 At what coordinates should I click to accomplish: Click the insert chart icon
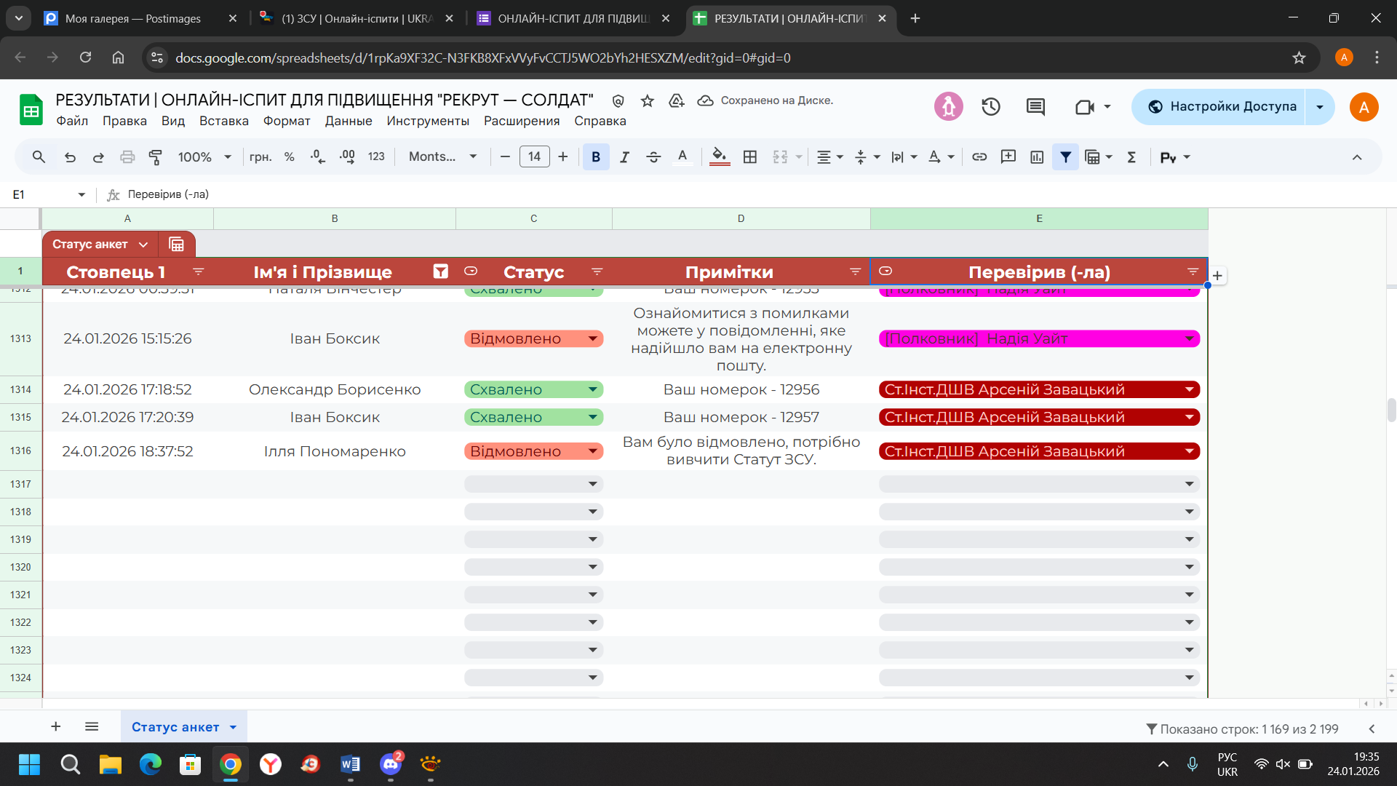[1037, 157]
